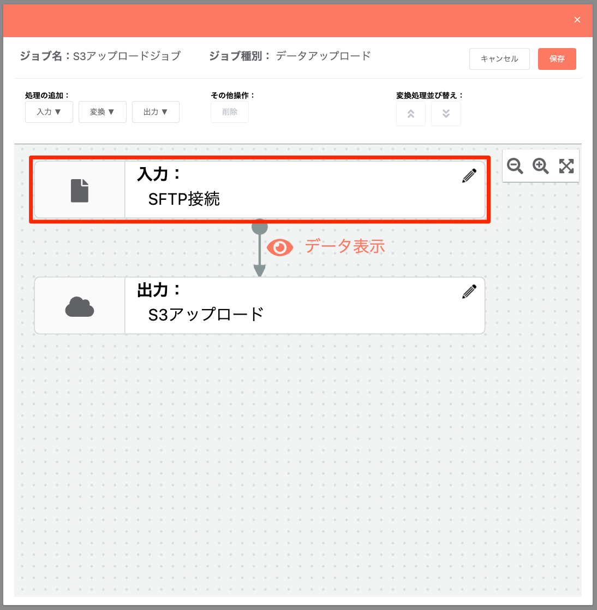This screenshot has height=610, width=597.
Task: Click the 出力： heading of the second node
Action: 159,290
